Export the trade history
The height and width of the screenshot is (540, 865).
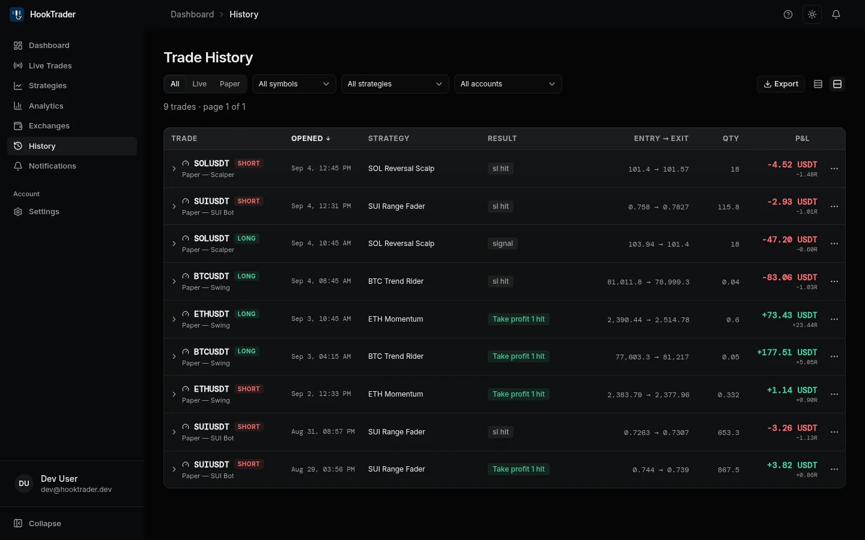[x=781, y=84]
